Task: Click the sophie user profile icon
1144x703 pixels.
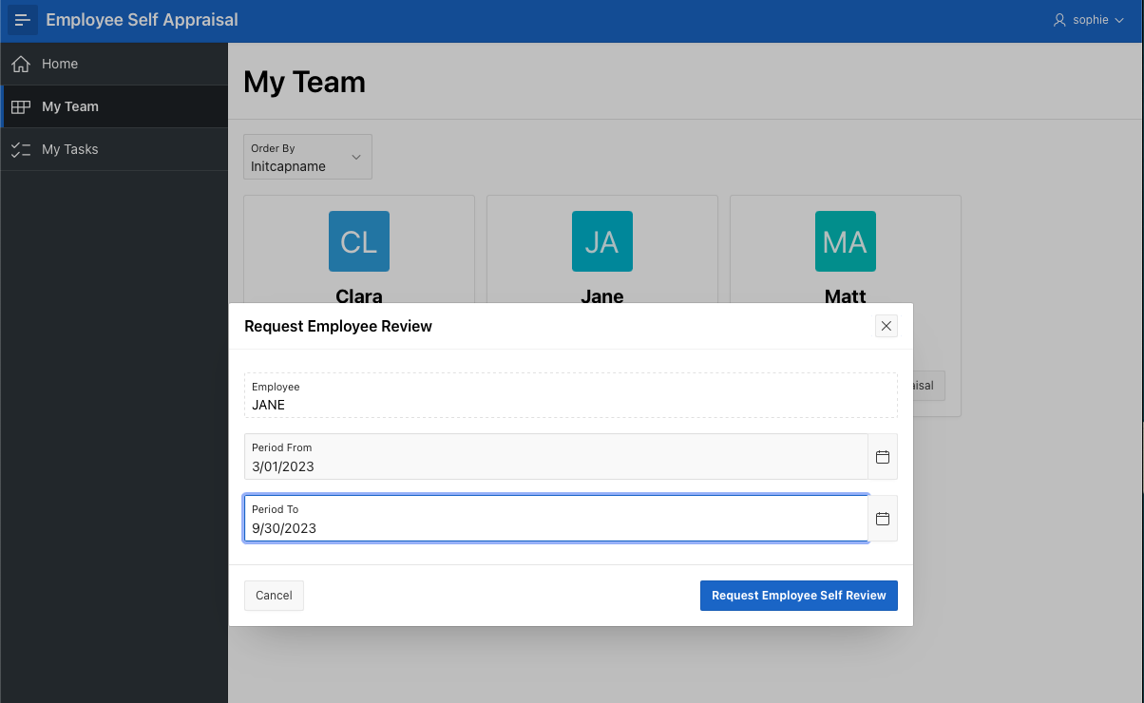Action: coord(1059,20)
